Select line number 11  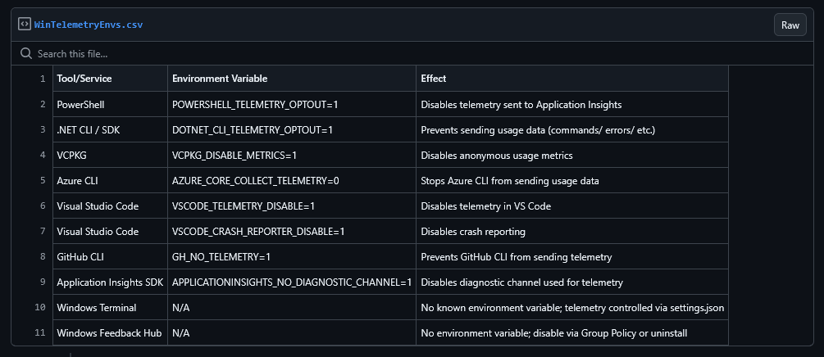41,333
